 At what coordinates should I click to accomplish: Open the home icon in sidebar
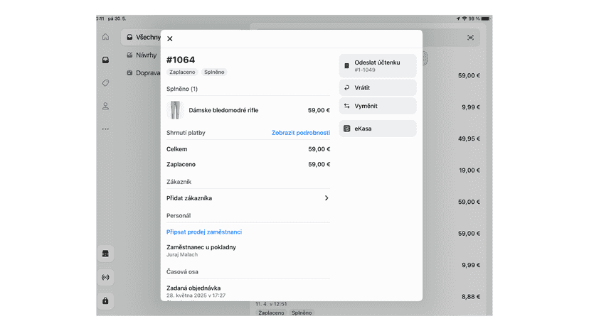pyautogui.click(x=105, y=37)
